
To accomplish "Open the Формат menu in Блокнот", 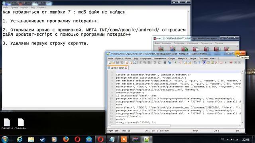I will pyautogui.click(x=24, y=8).
